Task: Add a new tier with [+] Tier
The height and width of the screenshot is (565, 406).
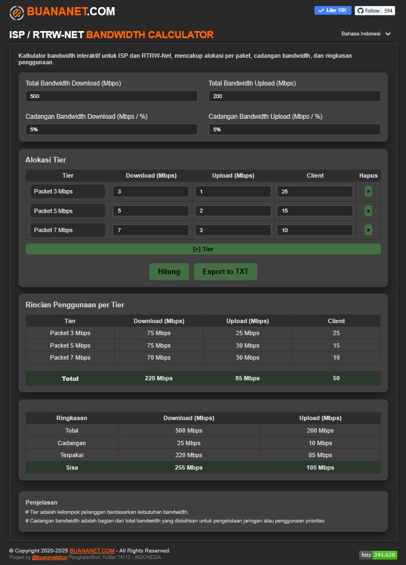Action: pyautogui.click(x=203, y=249)
